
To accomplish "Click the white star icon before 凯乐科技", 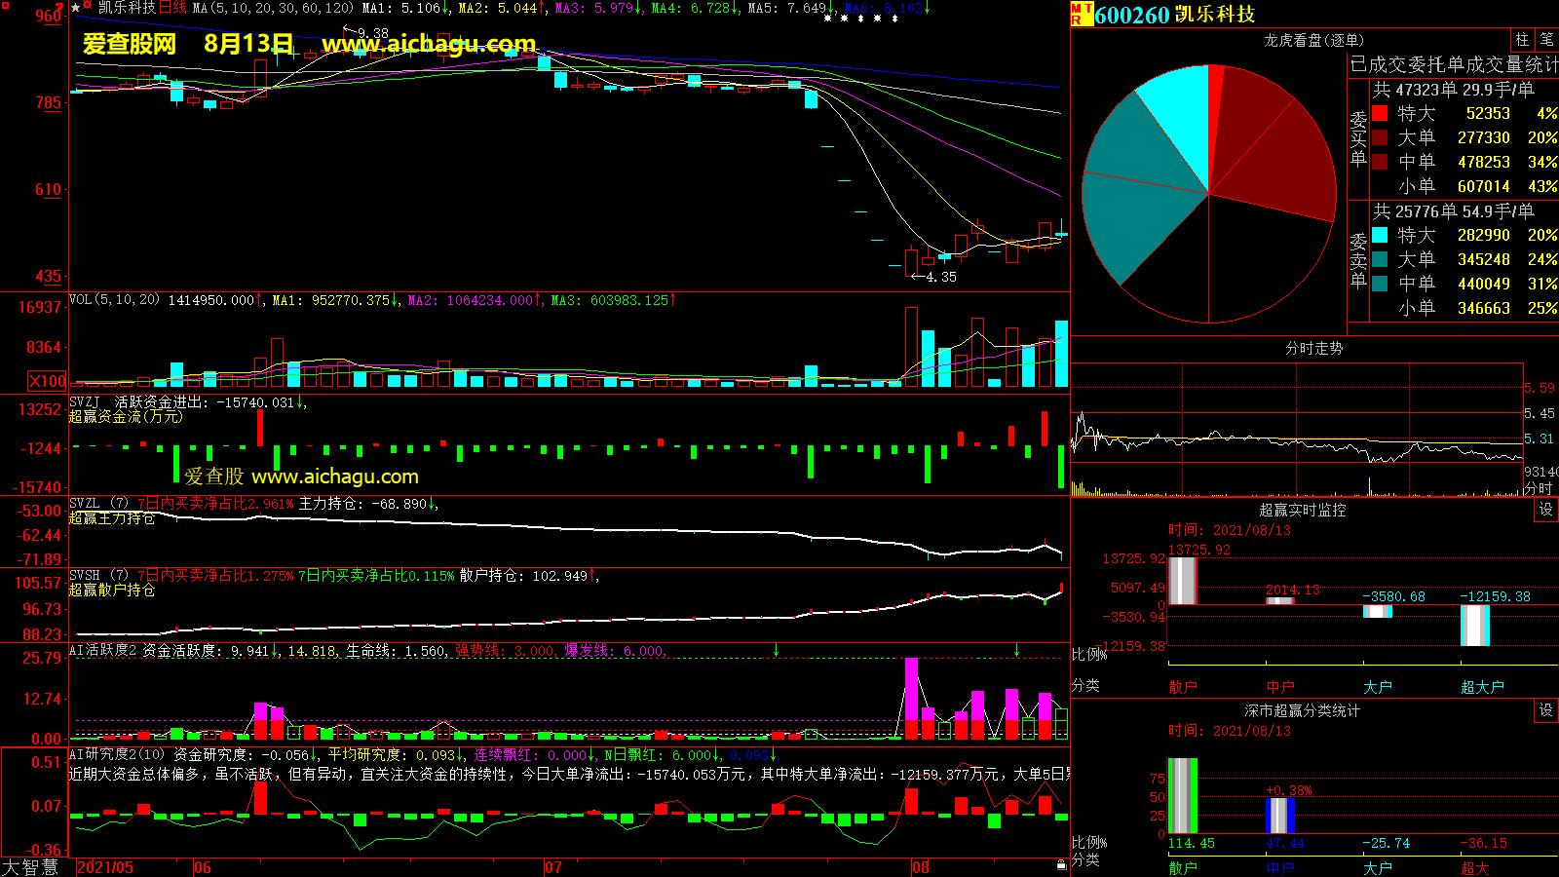I will pos(76,8).
